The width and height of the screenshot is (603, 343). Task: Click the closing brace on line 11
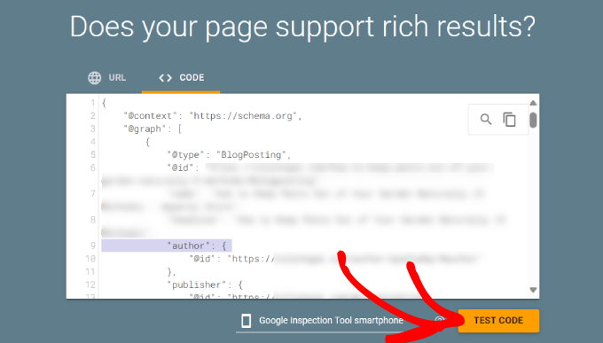171,272
